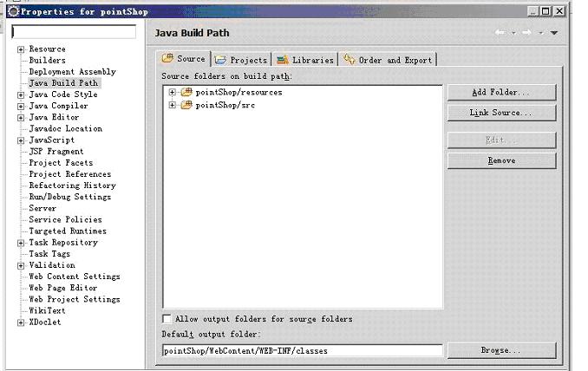Screen dimensions: 588x371
Task: Select Run/Debug Settings in the tree
Action: [x=70, y=197]
